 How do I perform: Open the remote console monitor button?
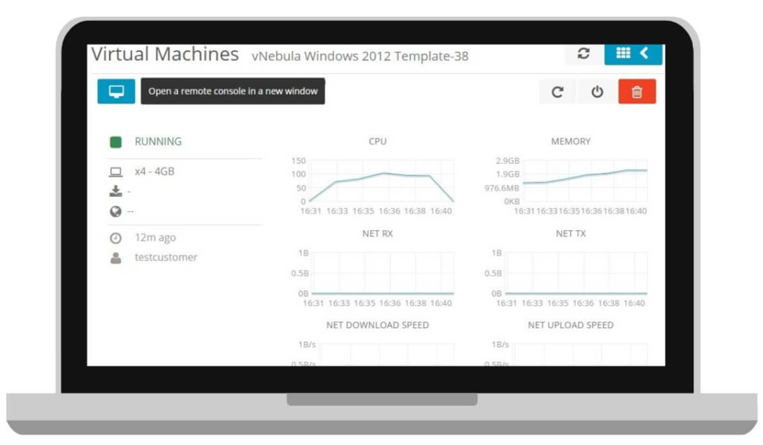(116, 92)
